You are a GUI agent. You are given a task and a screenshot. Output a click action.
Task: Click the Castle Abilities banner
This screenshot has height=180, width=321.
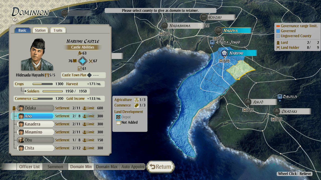click(83, 47)
